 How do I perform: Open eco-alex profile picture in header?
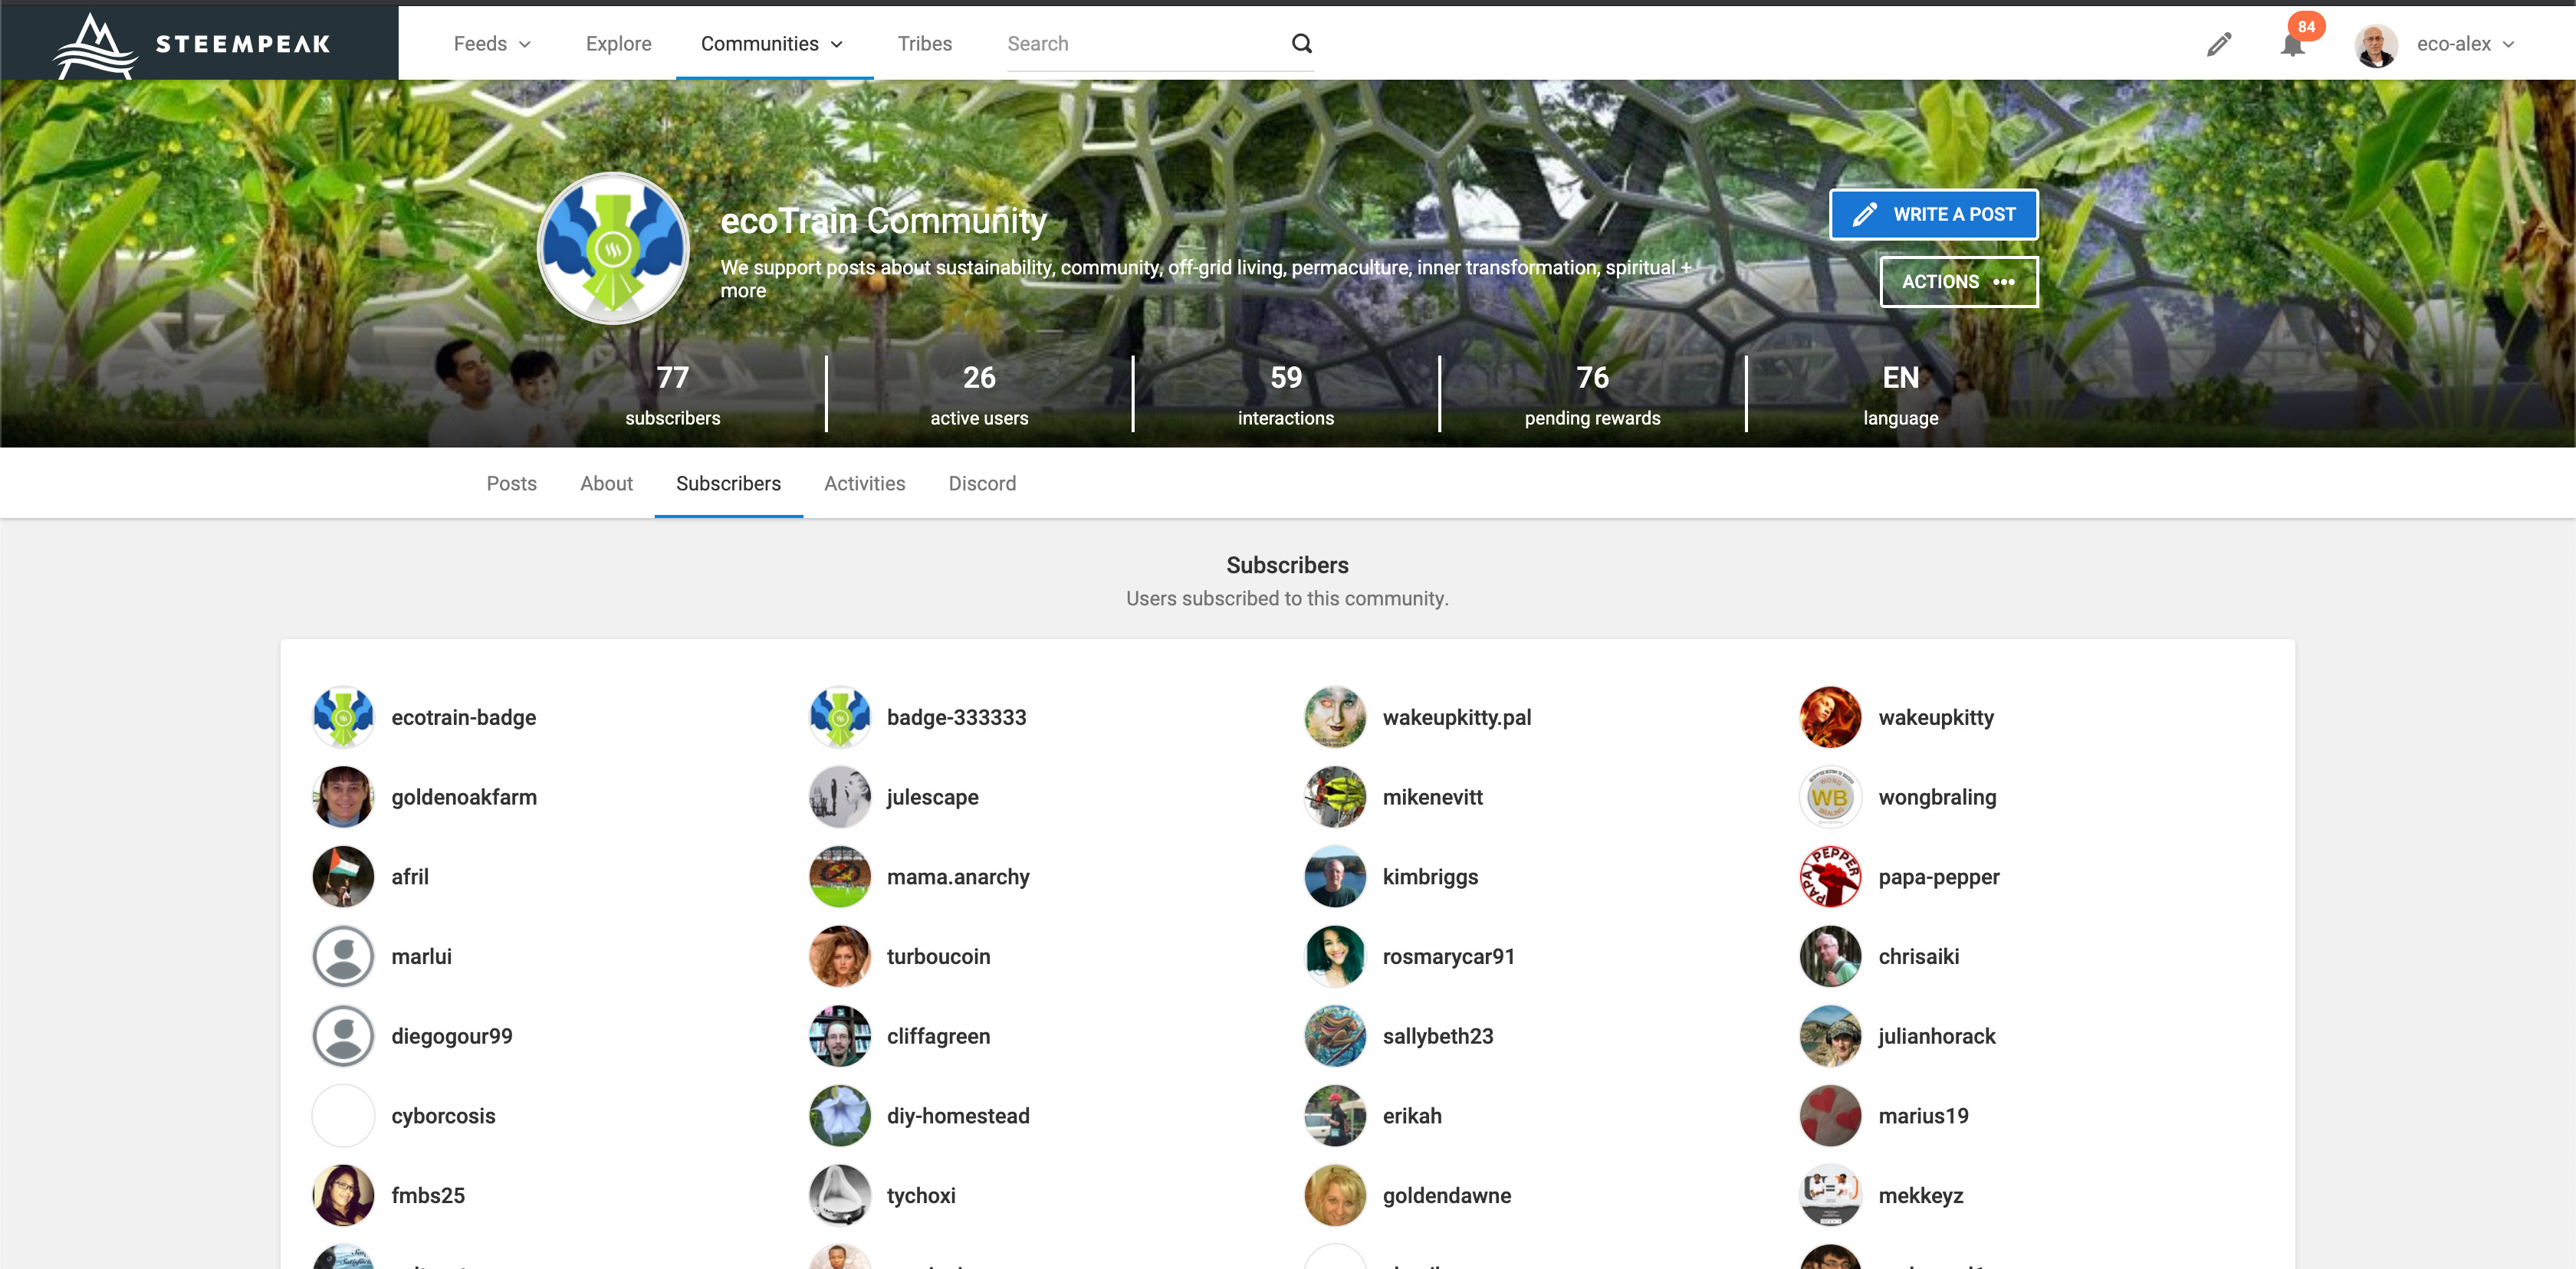(2376, 45)
